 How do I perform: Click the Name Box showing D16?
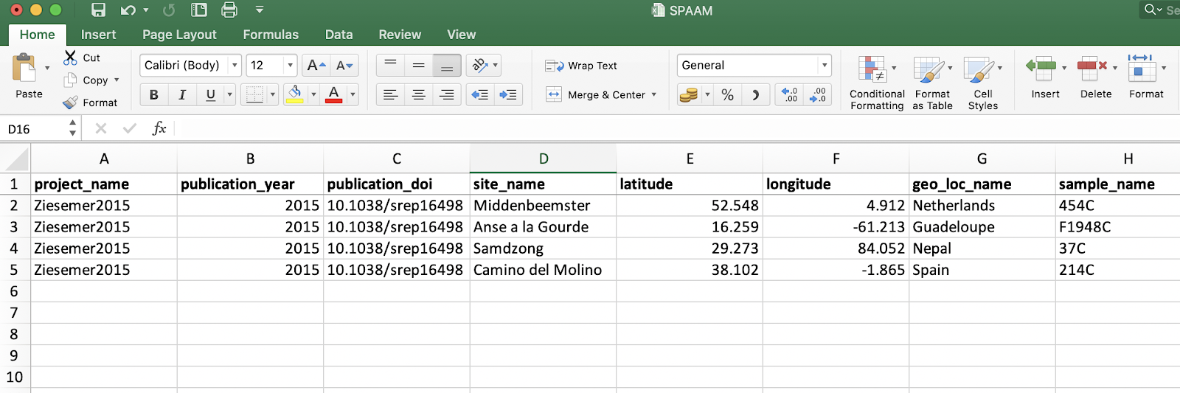pos(35,129)
